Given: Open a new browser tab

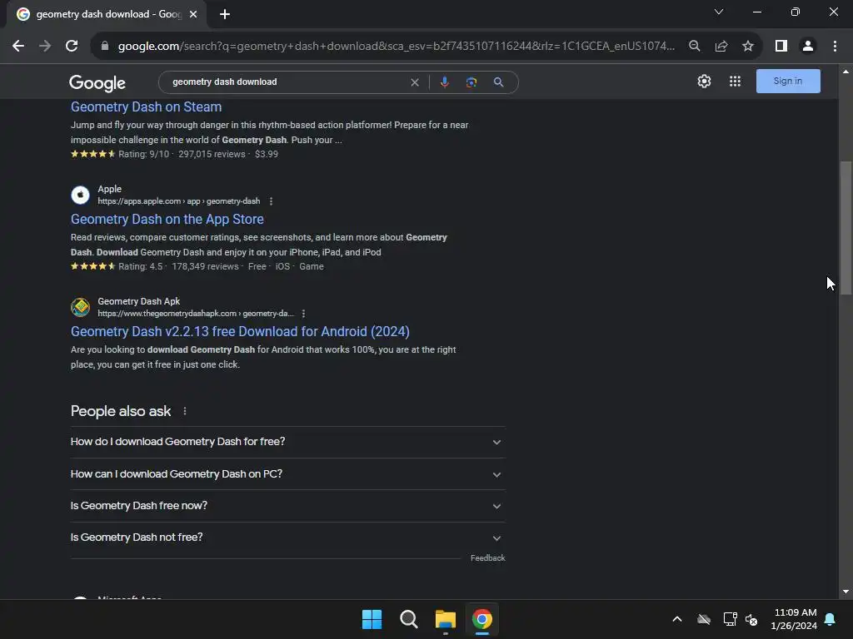Looking at the screenshot, I should tap(225, 15).
